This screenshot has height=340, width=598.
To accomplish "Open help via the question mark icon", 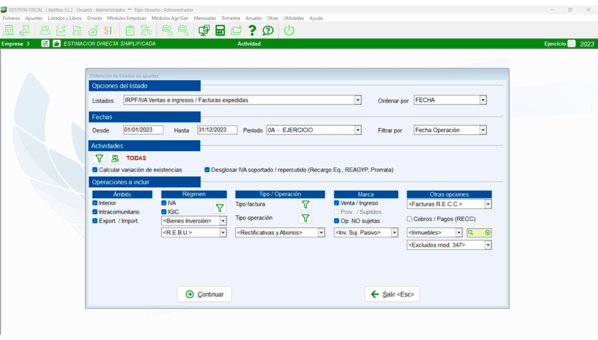I will (252, 30).
